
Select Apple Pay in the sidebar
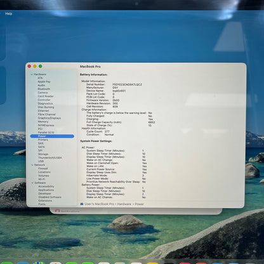(44, 81)
